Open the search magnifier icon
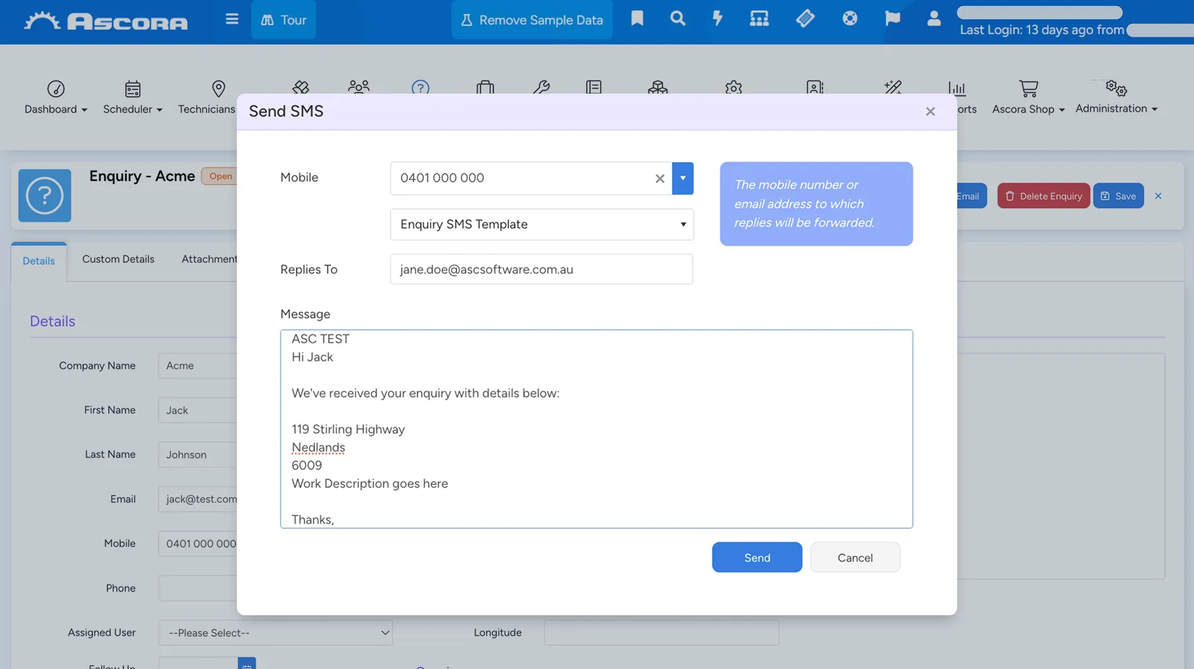Viewport: 1194px width, 669px height. pos(677,19)
